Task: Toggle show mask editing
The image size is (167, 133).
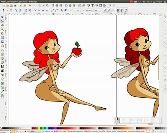Action: click(109, 10)
